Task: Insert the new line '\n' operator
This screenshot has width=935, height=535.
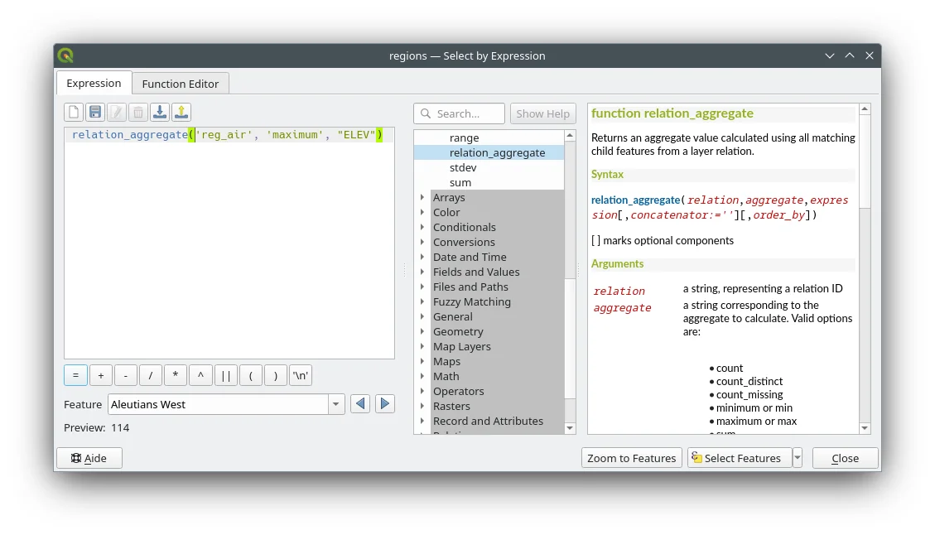Action: [x=301, y=375]
